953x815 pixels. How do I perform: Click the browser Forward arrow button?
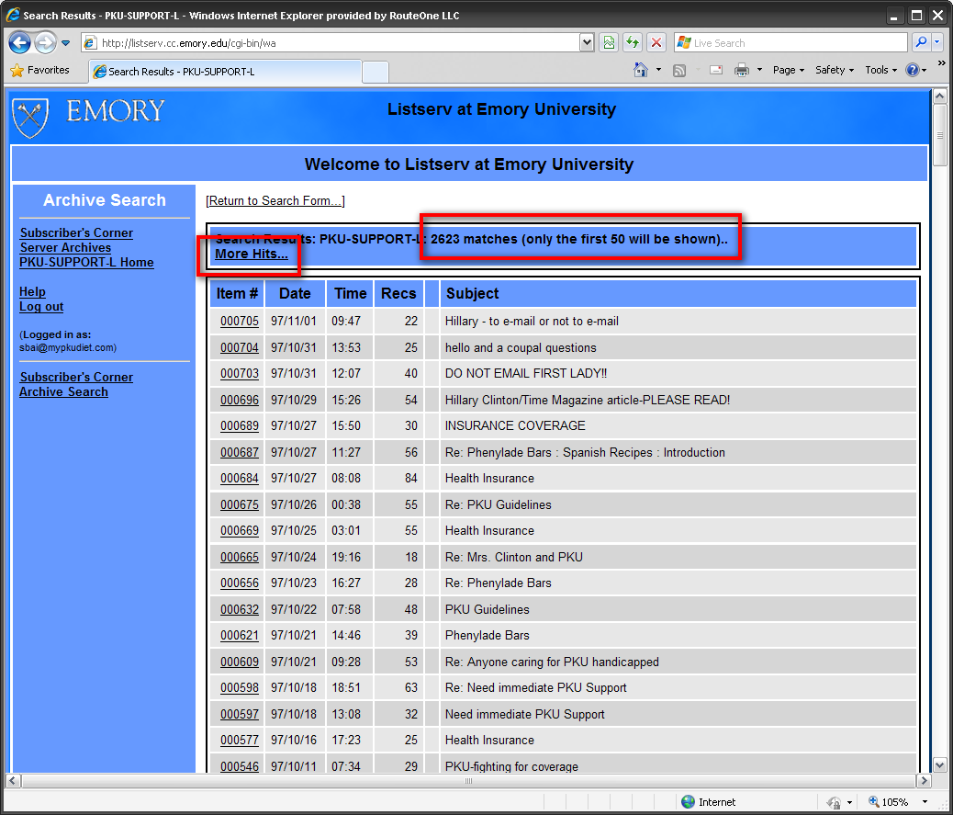pos(45,42)
